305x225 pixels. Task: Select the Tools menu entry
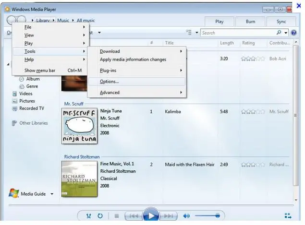click(50, 51)
